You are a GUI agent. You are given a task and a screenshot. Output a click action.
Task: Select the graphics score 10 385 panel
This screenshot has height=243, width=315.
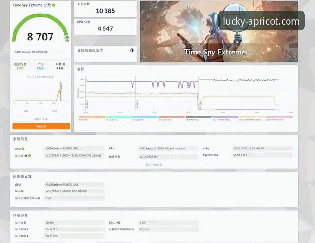click(105, 9)
